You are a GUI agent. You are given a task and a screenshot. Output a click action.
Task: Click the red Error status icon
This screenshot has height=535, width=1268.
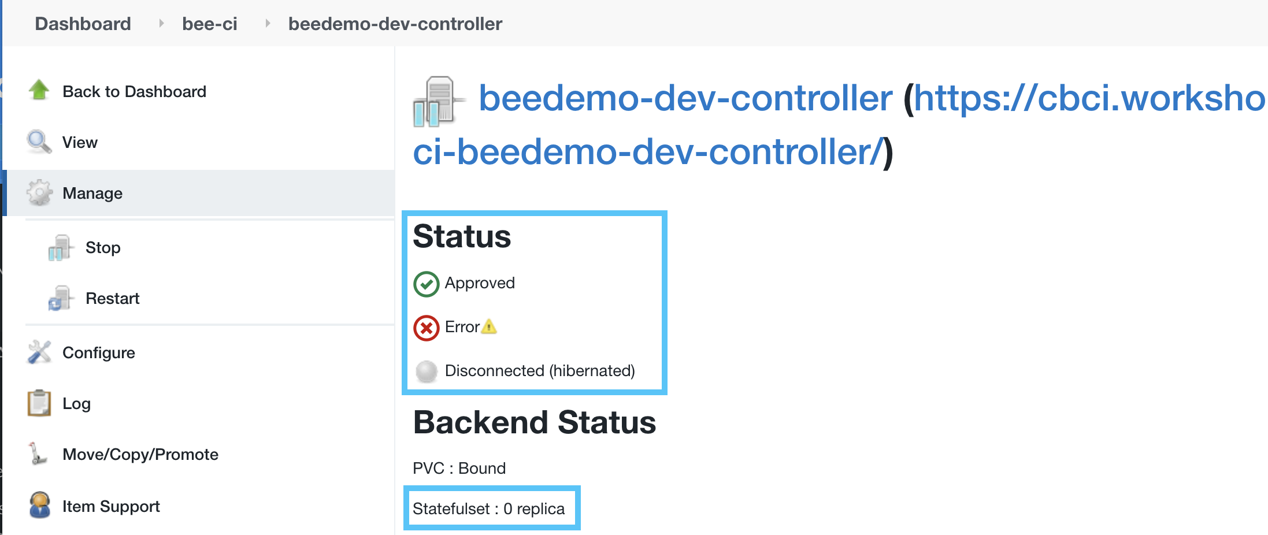pyautogui.click(x=426, y=327)
